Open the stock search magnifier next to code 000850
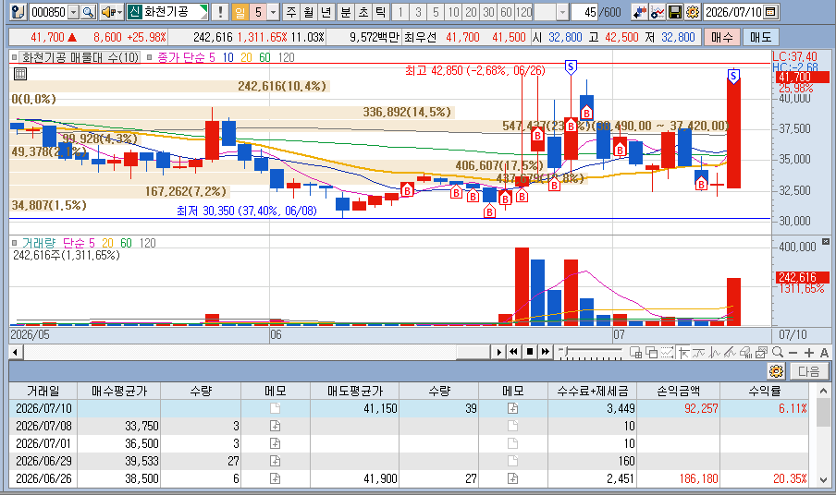Viewport: 836px width, 495px height. coord(89,12)
